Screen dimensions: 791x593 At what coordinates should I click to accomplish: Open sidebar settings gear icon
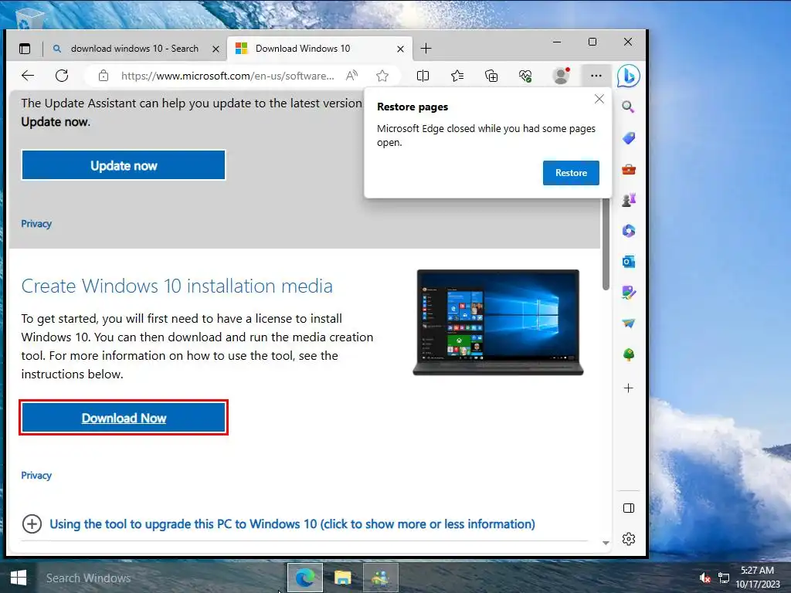tap(629, 539)
